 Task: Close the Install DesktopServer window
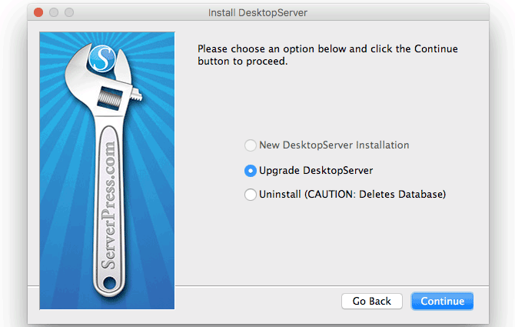[x=38, y=12]
